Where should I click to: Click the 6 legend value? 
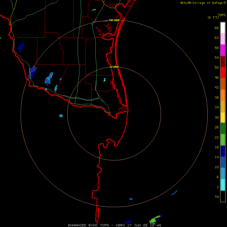(218, 177)
